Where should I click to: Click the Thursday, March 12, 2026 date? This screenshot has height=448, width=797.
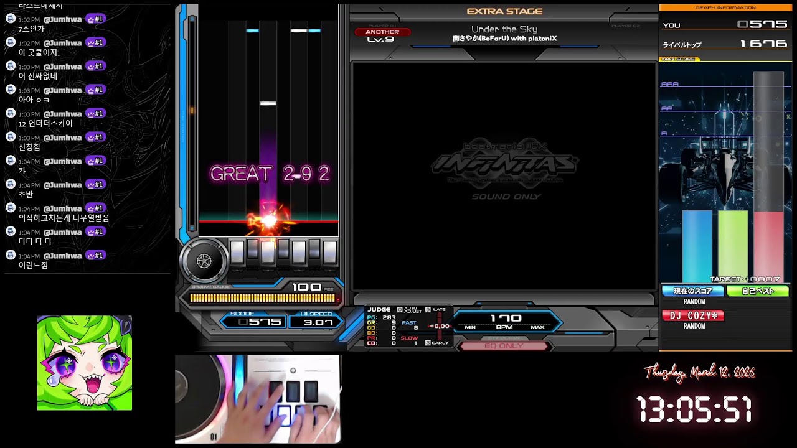pos(700,373)
